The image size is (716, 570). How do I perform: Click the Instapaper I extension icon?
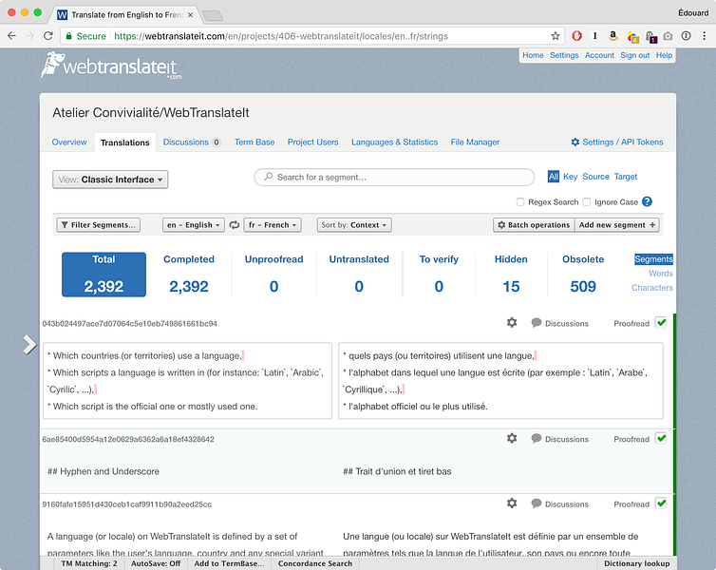(x=594, y=36)
